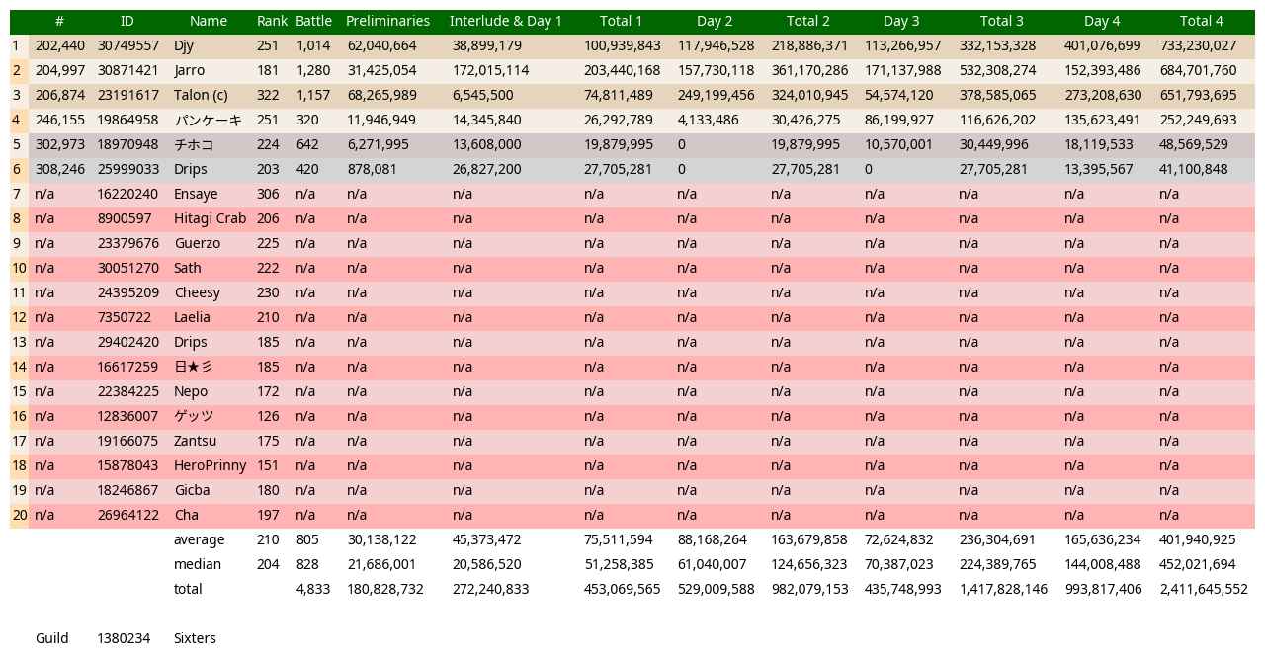Click the Total 3 value 116,626,202

(997, 120)
